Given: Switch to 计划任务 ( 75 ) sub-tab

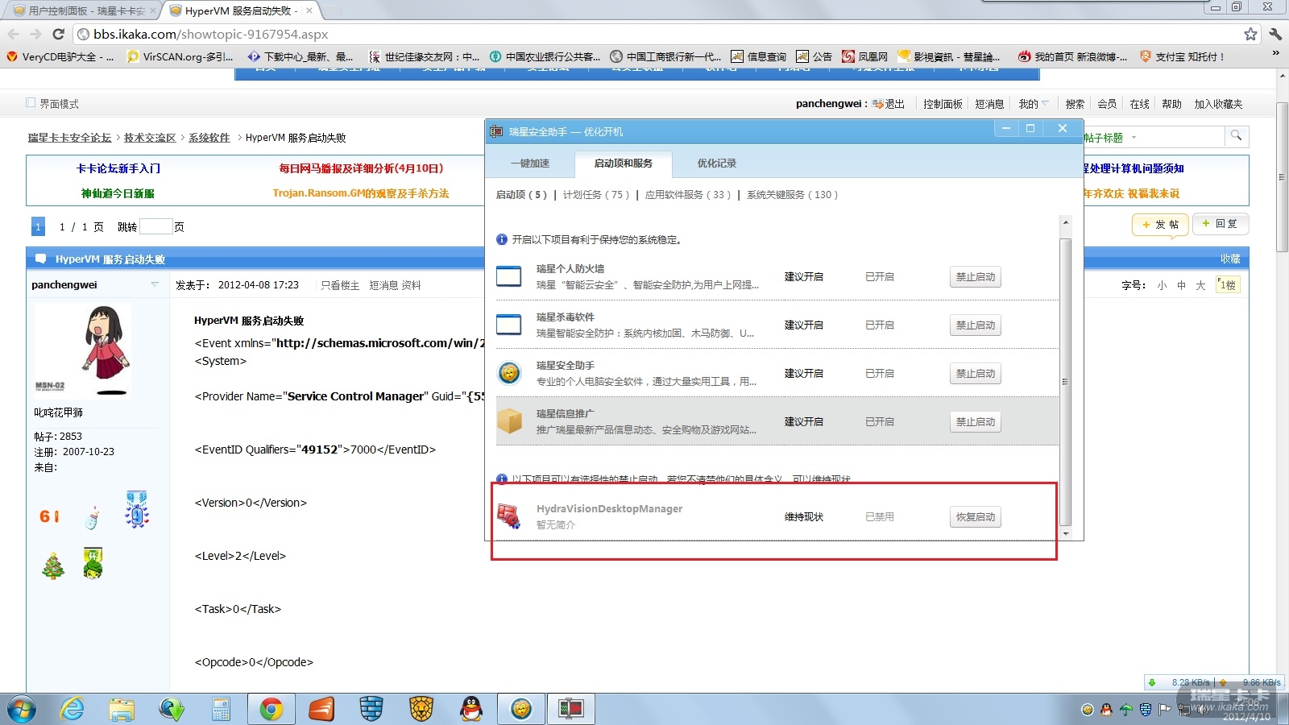Looking at the screenshot, I should tap(596, 195).
